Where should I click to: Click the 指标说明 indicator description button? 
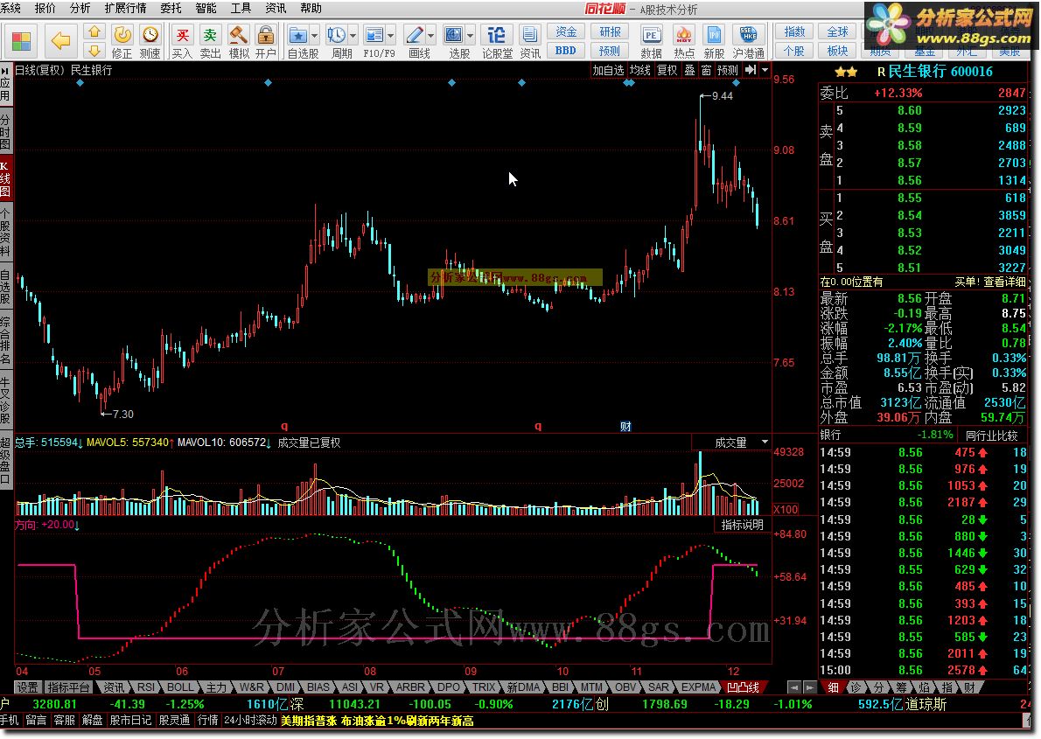click(742, 525)
